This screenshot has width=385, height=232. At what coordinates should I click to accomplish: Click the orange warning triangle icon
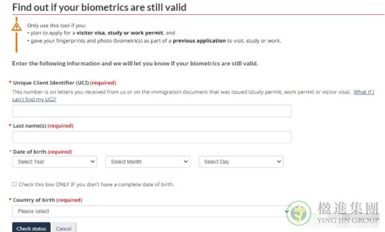pos(17,27)
